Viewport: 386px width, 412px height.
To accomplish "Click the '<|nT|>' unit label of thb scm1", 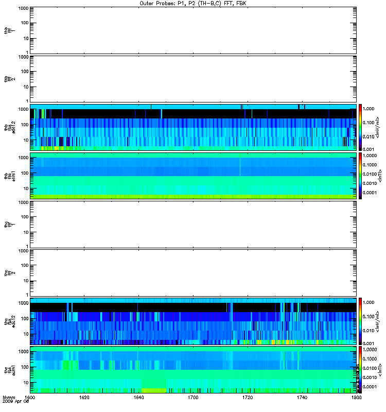I will (380, 176).
